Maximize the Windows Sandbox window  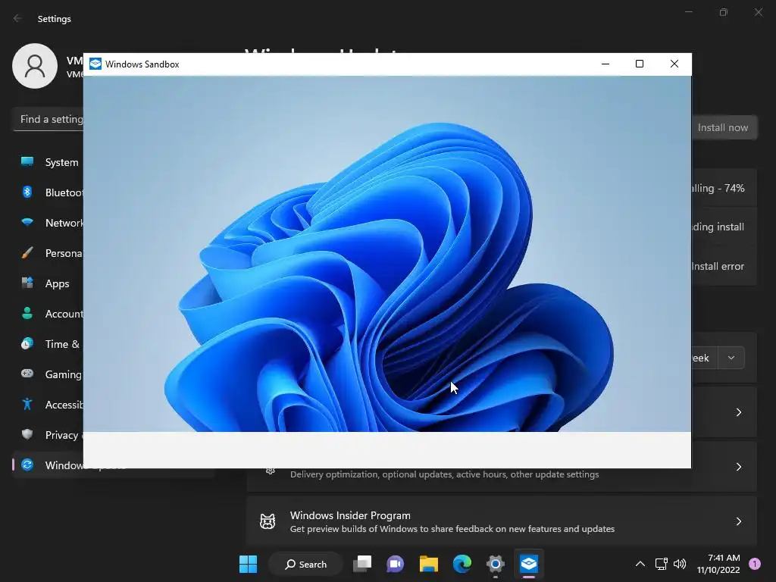click(x=640, y=64)
